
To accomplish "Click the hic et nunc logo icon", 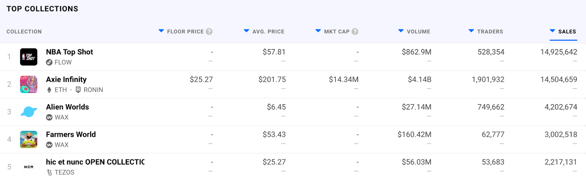I will (29, 167).
